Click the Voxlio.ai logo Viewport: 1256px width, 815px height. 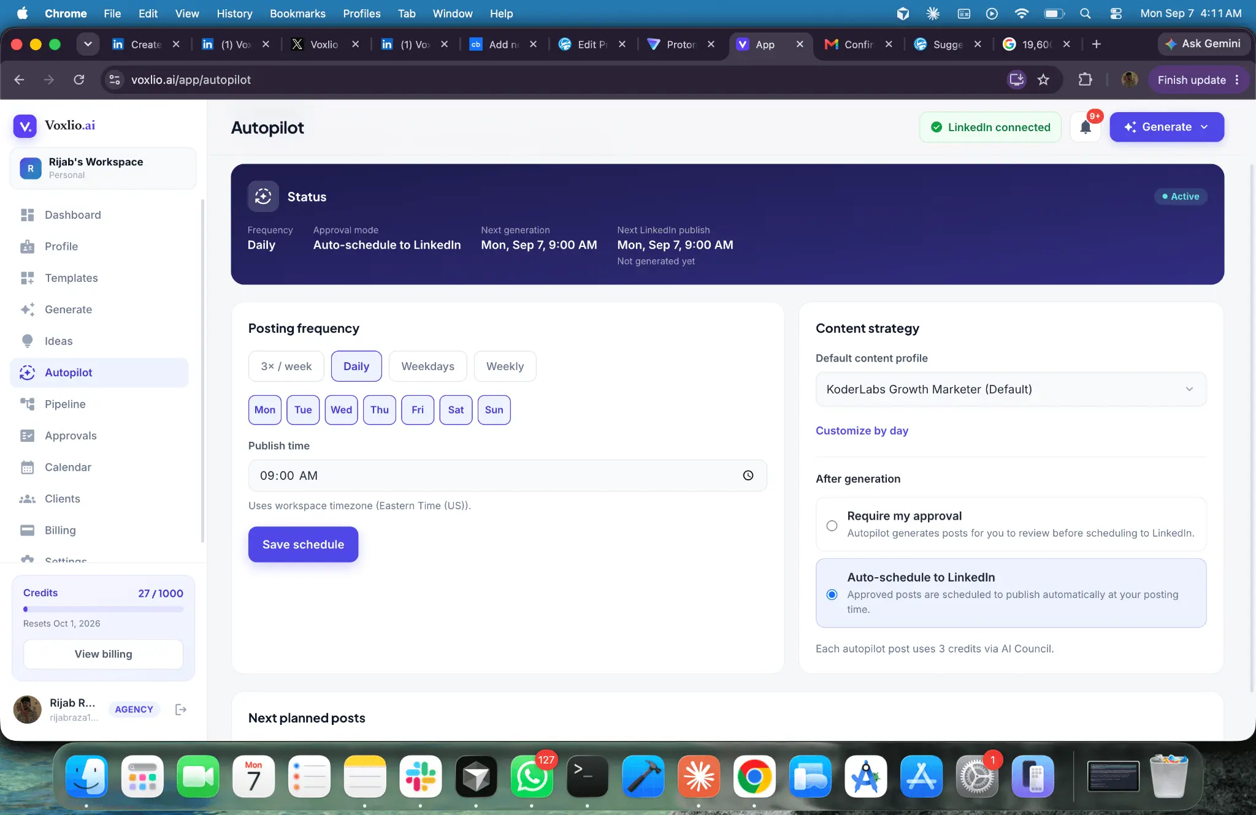(55, 126)
